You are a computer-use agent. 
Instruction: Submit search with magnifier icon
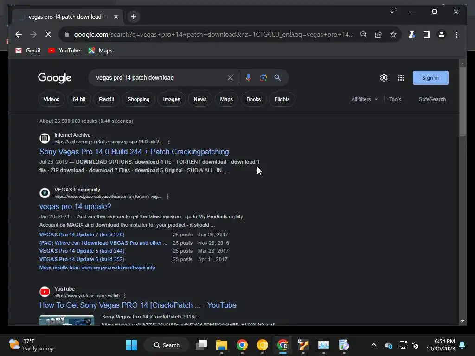[x=277, y=78]
